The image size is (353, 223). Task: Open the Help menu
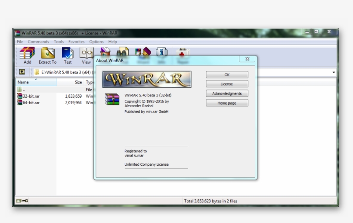pyautogui.click(x=112, y=42)
